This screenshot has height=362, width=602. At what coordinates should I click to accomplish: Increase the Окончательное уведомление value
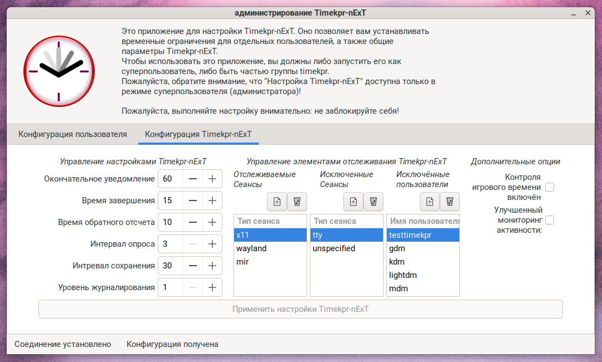click(x=212, y=179)
